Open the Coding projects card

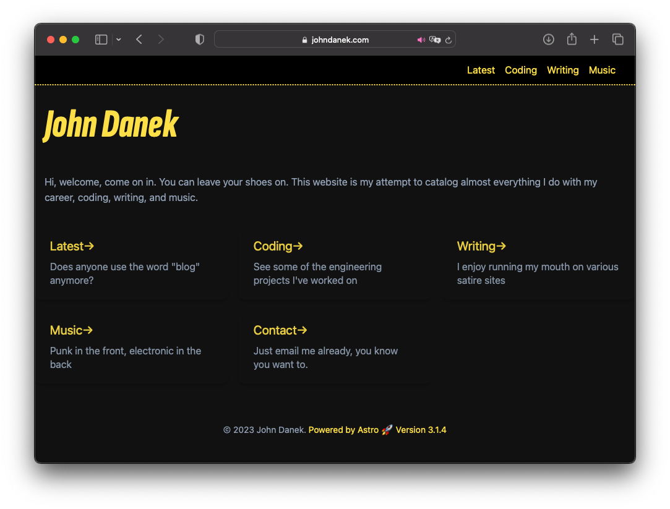[x=278, y=246]
